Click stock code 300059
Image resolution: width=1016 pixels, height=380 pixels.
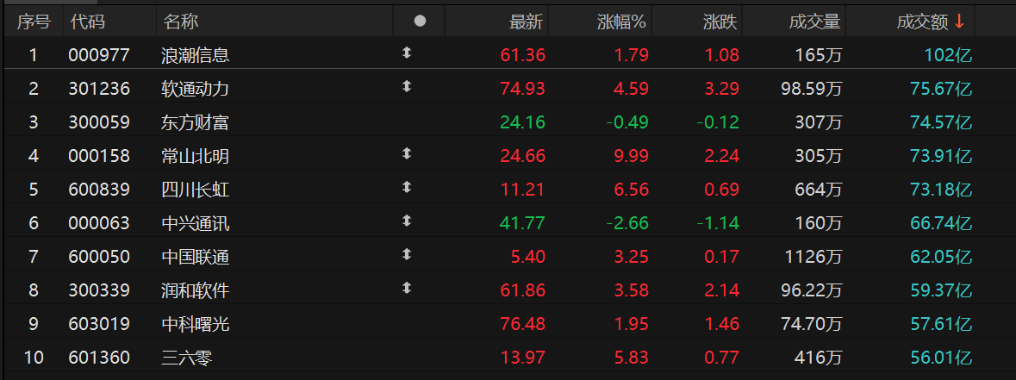pos(99,122)
